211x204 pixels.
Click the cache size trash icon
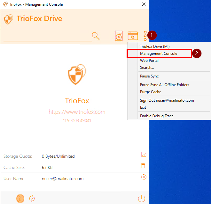point(143,166)
